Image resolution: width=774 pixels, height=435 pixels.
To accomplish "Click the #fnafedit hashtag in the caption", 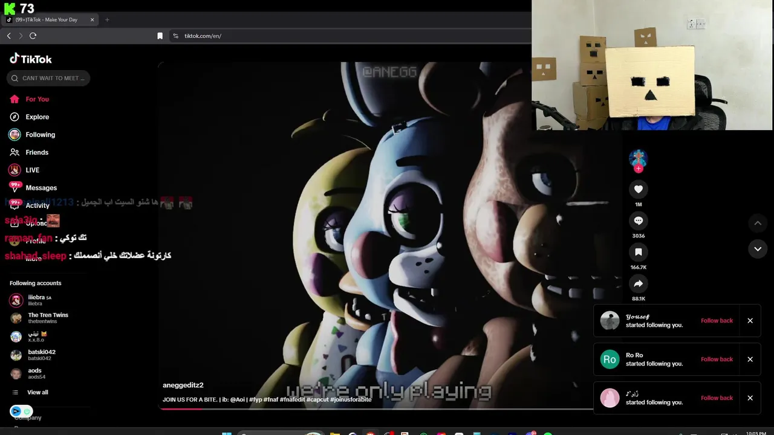I will point(292,399).
